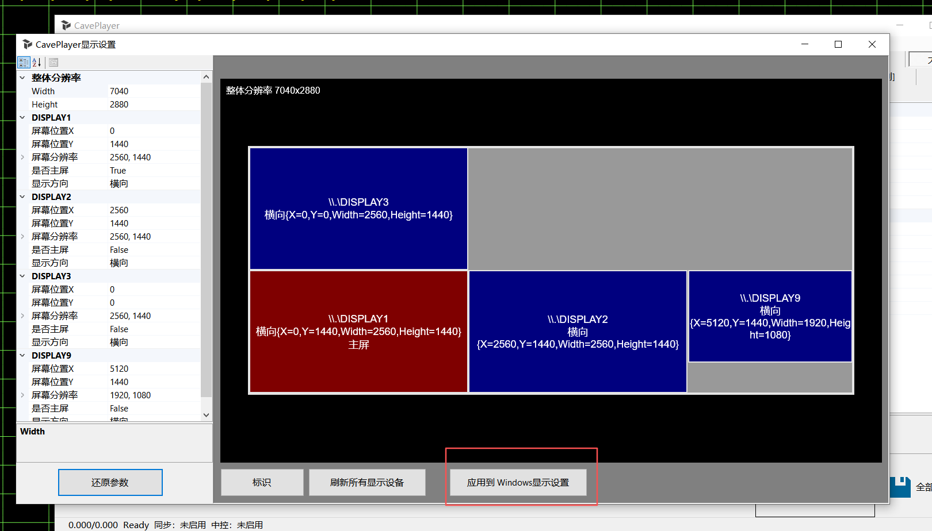Viewport: 932px width, 531px height.
Task: Collapse the DISPLAY9 property group
Action: 22,355
